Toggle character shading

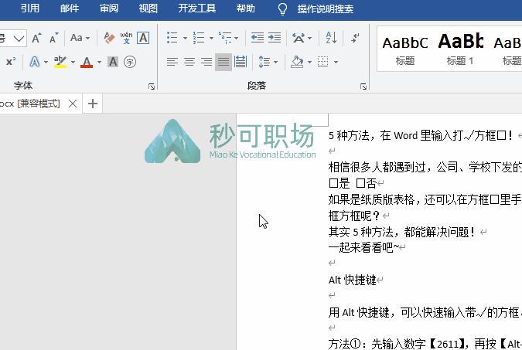(113, 62)
